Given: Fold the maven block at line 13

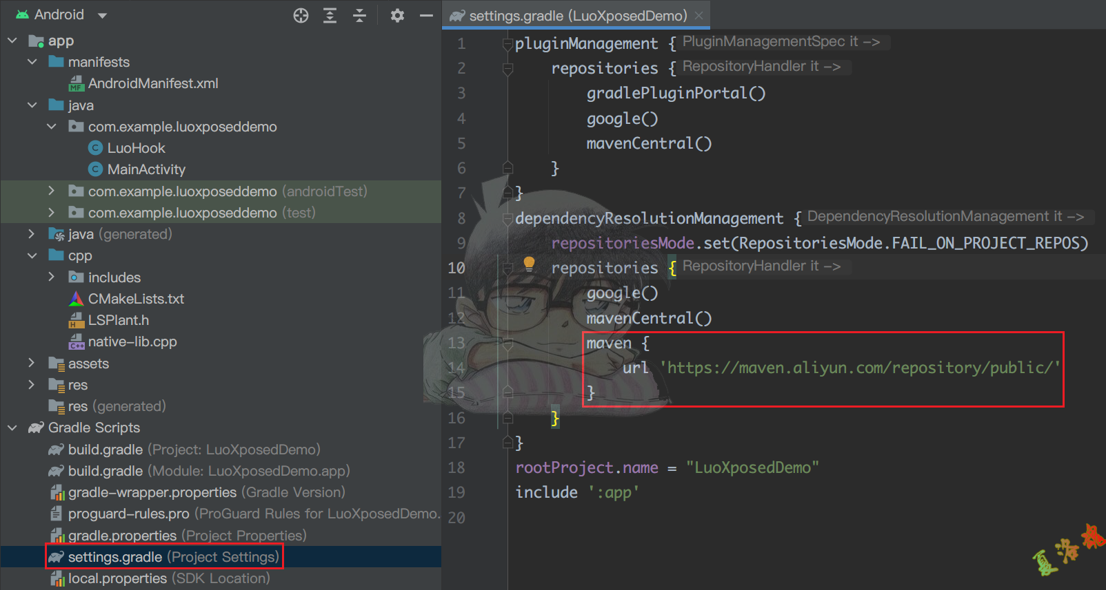Looking at the screenshot, I should point(507,344).
